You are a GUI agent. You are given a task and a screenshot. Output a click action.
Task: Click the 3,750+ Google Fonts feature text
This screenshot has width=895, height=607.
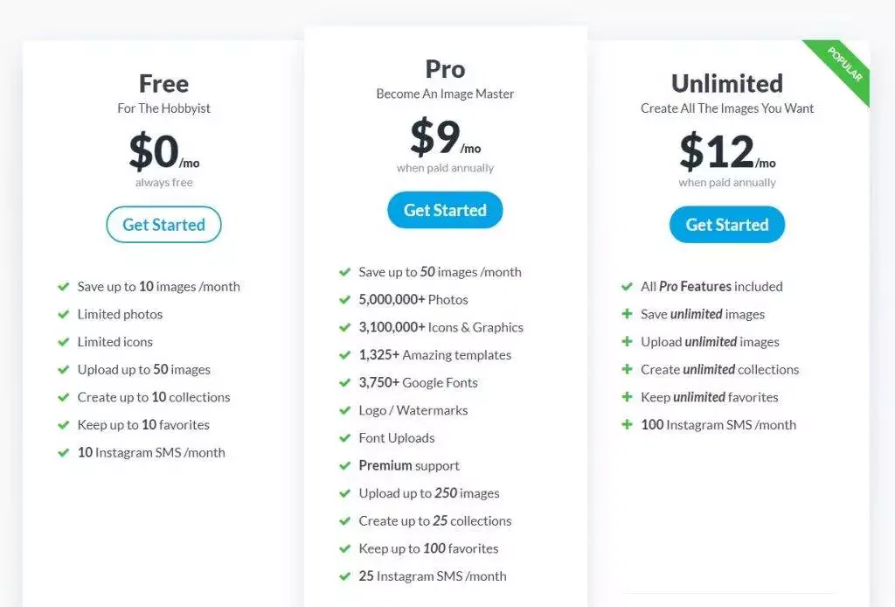point(418,382)
